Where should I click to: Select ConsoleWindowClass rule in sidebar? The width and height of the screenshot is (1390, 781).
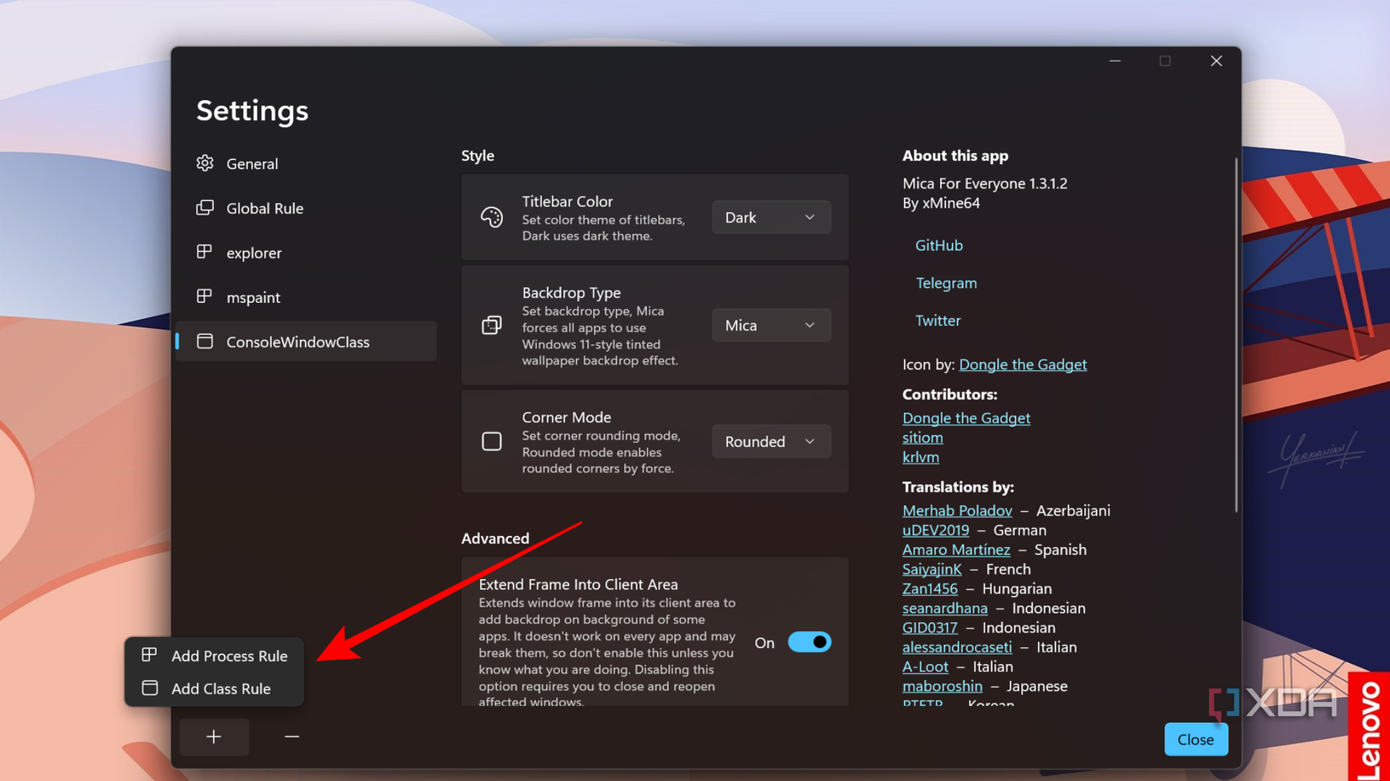click(x=307, y=342)
